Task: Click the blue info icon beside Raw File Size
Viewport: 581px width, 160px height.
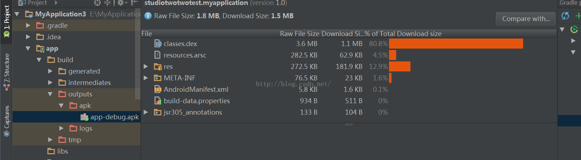Action: 148,16
